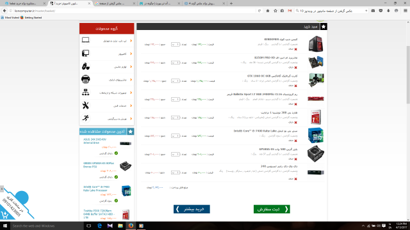Click the blue continue shopping button
The height and width of the screenshot is (230, 410).
click(192, 209)
